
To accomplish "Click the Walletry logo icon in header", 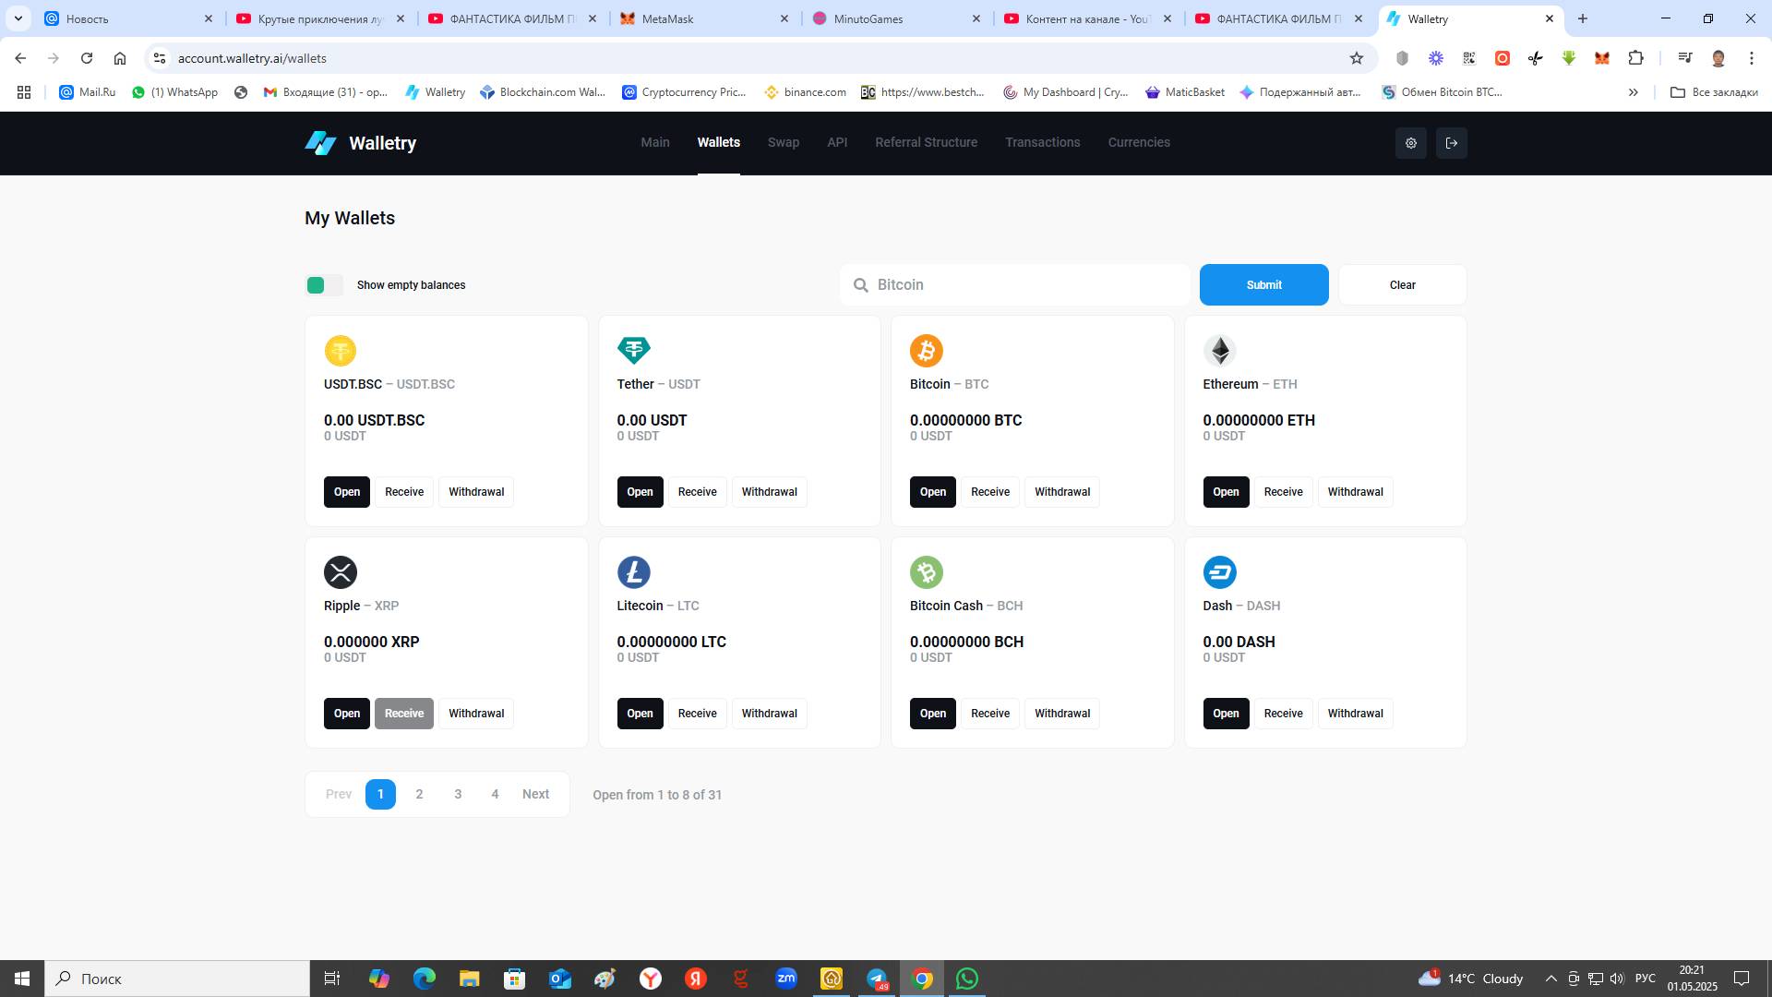I will [x=320, y=143].
